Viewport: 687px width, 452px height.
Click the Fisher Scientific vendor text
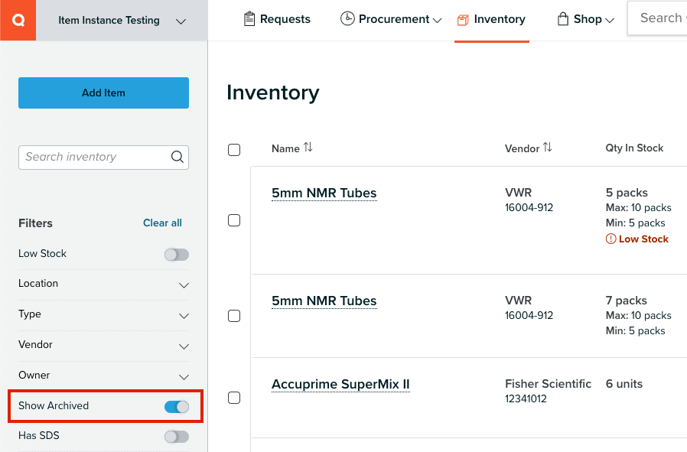pos(548,384)
